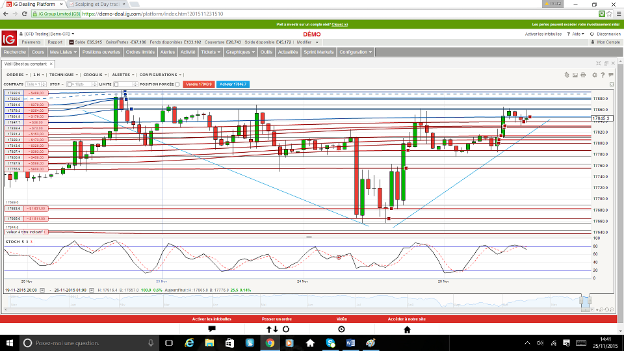Collapse the chart panel with the arrows icon

tap(598, 63)
